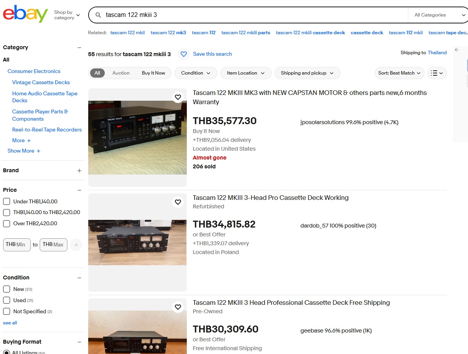Open the Vintage Cassette Decks category link
The image size is (468, 354).
pos(41,82)
